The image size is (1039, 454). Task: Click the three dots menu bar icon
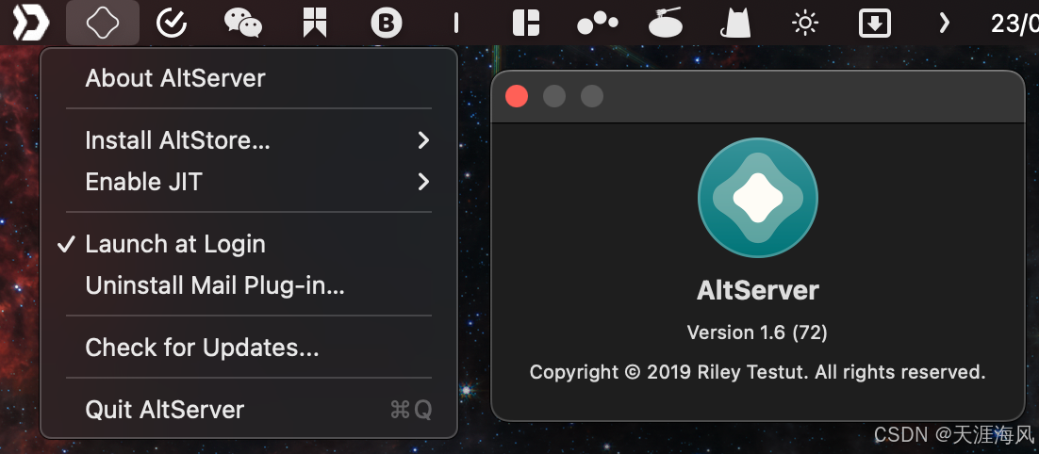[x=598, y=24]
